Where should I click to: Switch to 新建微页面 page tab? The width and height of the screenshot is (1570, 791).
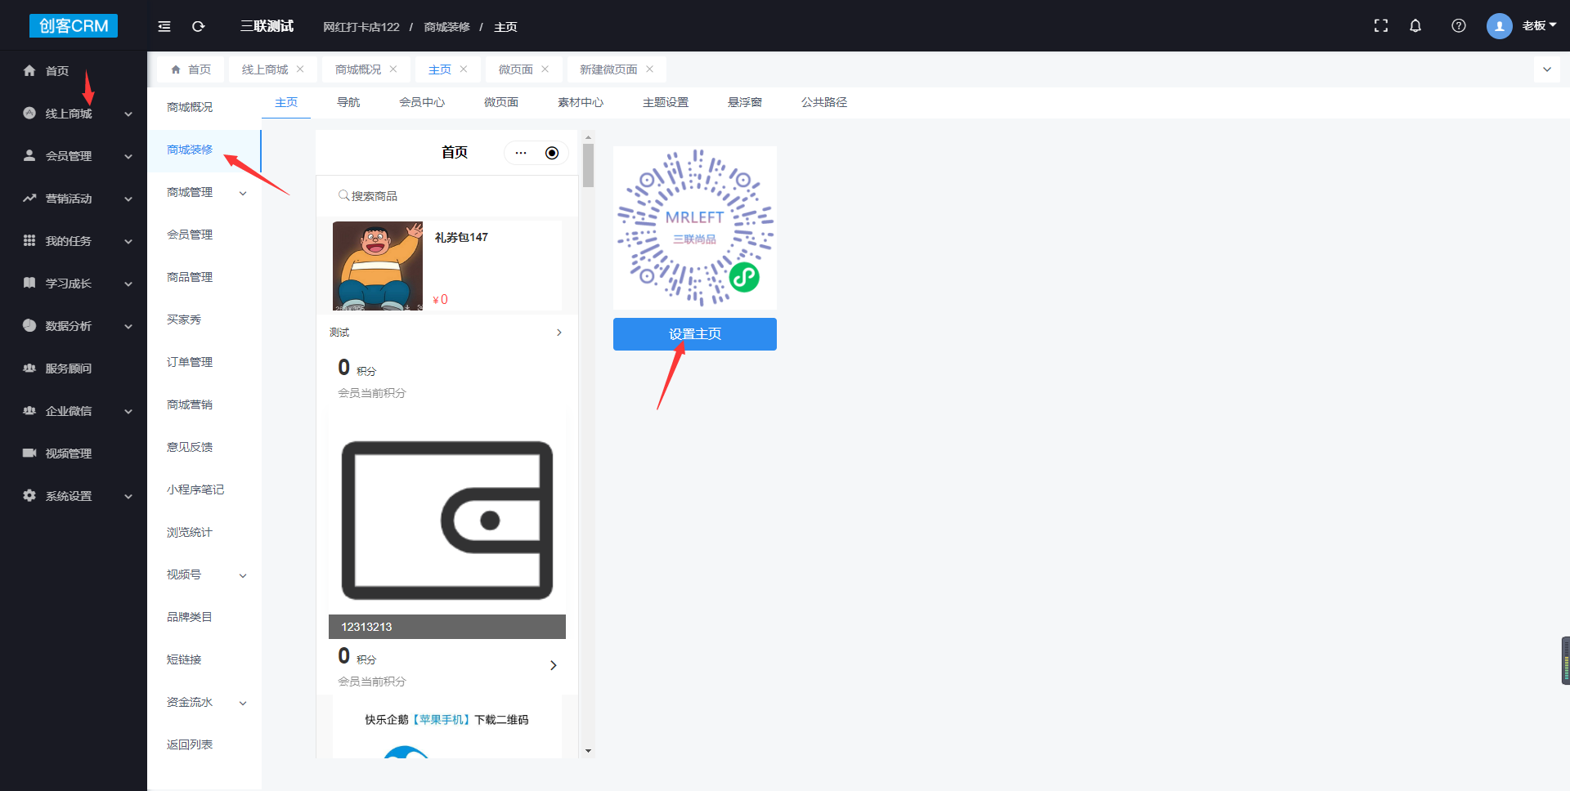pyautogui.click(x=608, y=69)
